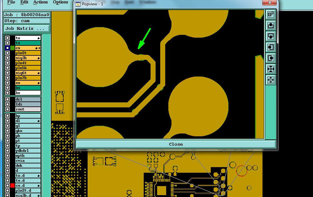Click the marker icon on the 'to' layer row

[x=39, y=38]
